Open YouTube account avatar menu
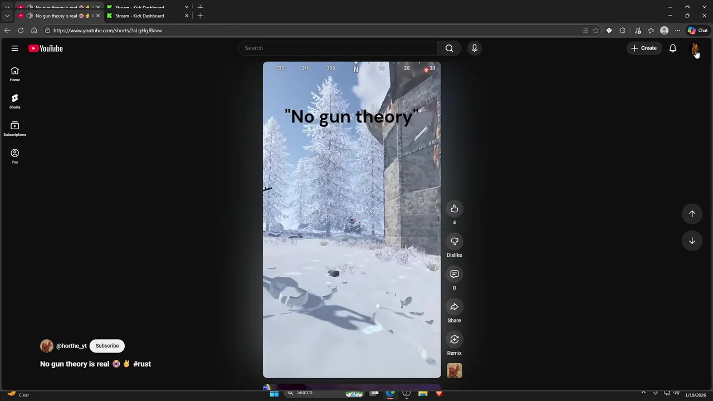Screen dimensions: 713x401 click(x=695, y=48)
